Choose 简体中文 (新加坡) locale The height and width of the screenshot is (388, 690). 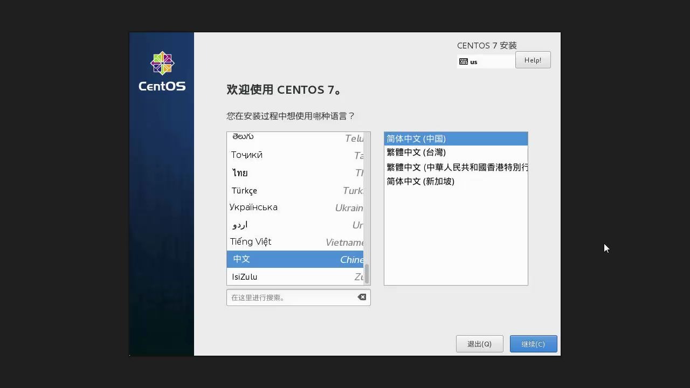(x=456, y=182)
